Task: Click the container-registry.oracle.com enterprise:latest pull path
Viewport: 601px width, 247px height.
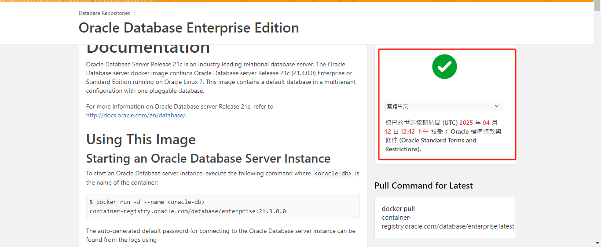Action: (448, 222)
